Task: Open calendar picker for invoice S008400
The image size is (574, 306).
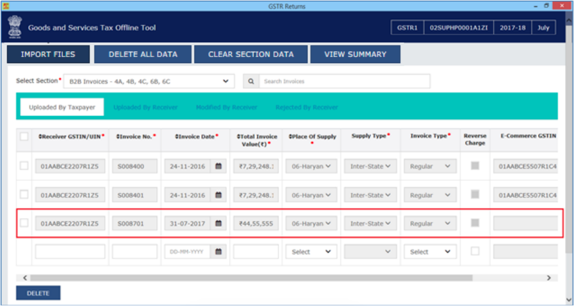Action: [219, 167]
